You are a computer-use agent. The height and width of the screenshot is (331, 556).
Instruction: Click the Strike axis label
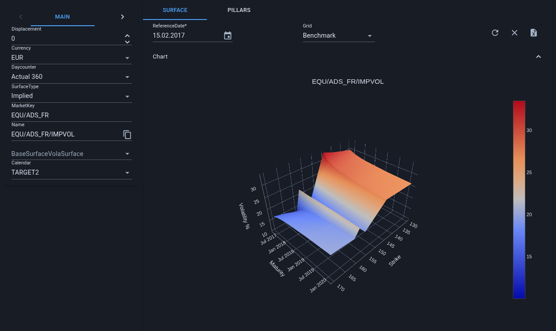395,261
